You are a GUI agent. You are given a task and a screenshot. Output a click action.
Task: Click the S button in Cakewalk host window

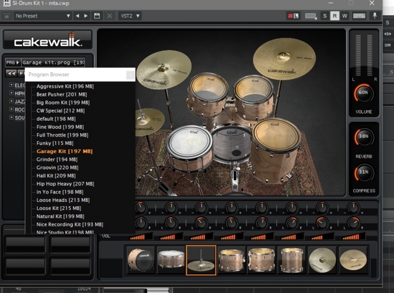pos(387,22)
